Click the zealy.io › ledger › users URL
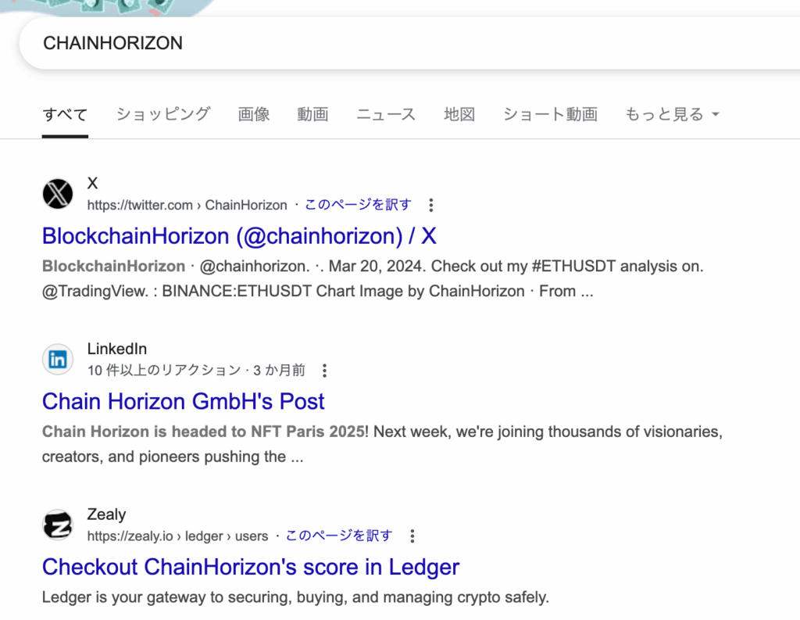Screen dimensions: 800x620 [x=177, y=536]
